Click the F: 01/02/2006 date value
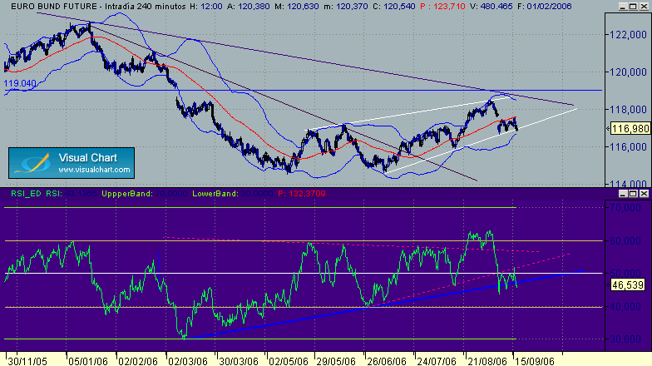 545,7
